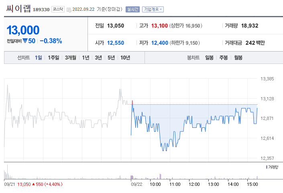Image resolution: width=283 pixels, height=193 pixels.
Task: Click the stock code 189330
Action: click(x=41, y=10)
